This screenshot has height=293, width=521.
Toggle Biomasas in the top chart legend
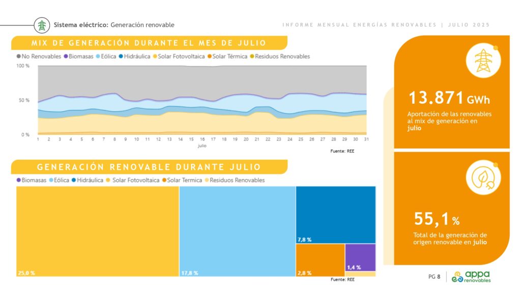click(79, 56)
